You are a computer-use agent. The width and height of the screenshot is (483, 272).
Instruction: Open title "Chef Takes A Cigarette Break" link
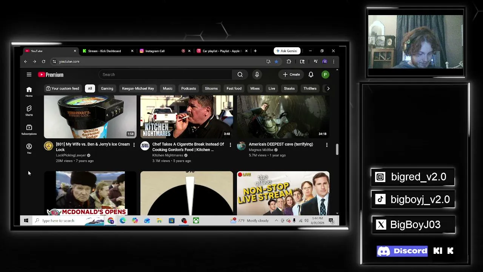(188, 147)
